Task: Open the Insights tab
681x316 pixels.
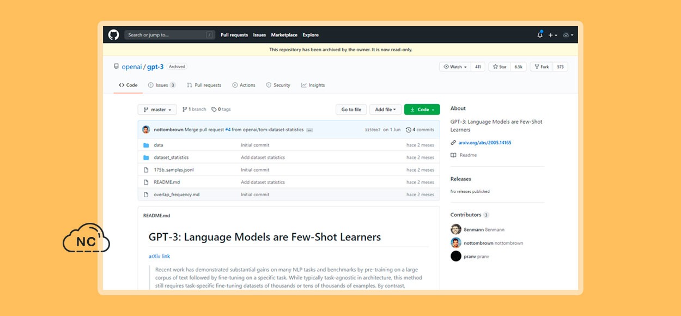Action: [x=313, y=86]
